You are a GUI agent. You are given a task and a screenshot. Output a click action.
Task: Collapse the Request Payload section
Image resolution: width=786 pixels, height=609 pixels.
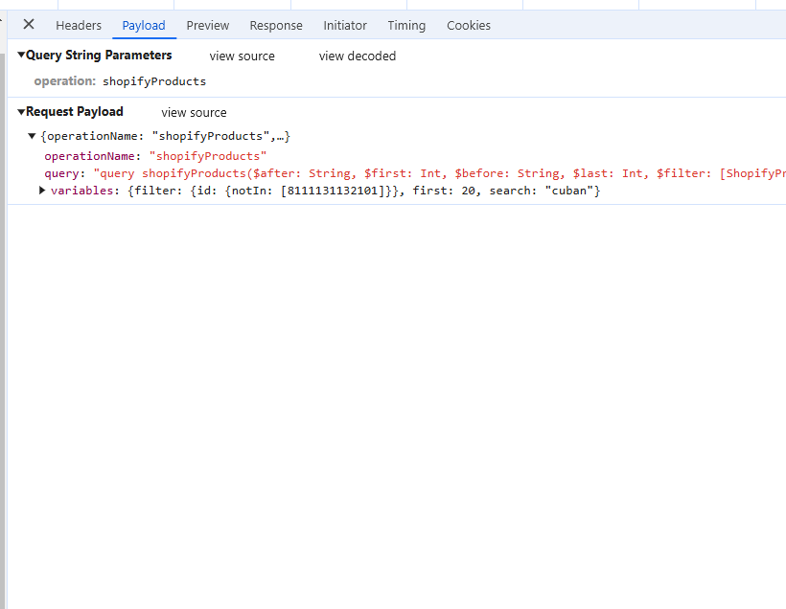(20, 111)
